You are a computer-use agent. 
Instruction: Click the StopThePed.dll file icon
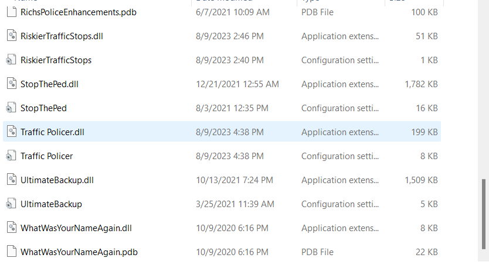click(x=11, y=84)
